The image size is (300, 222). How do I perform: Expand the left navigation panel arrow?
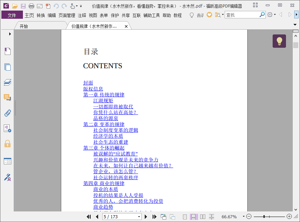(x=10, y=34)
